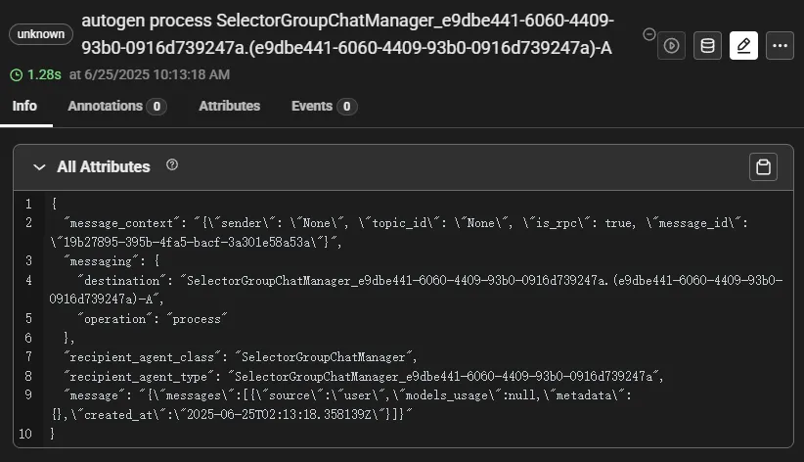Copy all attributes with clipboard icon
Viewport: 804px width, 462px height.
click(763, 166)
